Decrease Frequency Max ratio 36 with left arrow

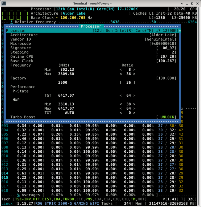pos(120,74)
